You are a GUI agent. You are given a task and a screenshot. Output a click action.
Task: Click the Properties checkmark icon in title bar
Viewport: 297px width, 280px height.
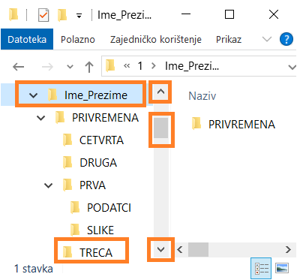tap(43, 15)
